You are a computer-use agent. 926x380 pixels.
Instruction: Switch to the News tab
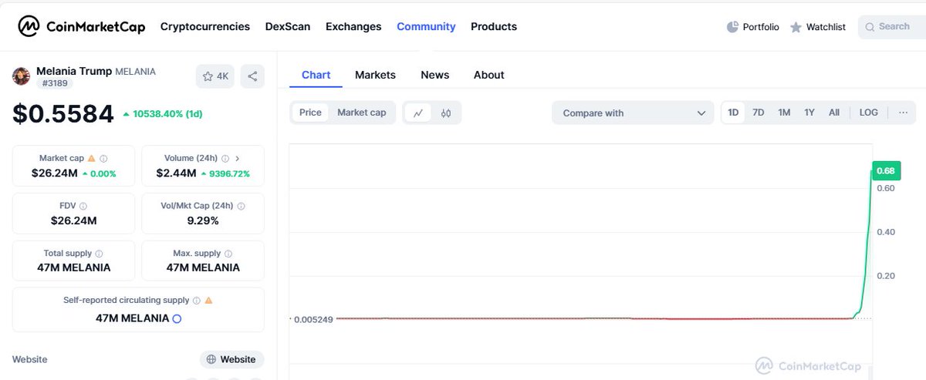pyautogui.click(x=435, y=75)
